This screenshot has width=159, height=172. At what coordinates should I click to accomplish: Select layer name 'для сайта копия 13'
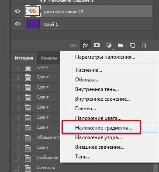tap(63, 11)
